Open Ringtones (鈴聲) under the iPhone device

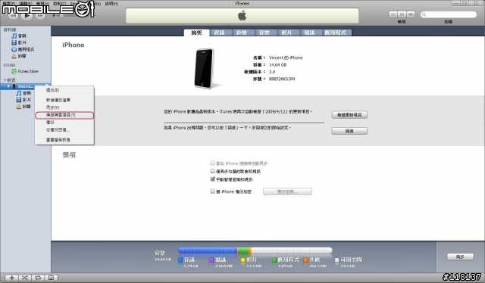[23, 107]
